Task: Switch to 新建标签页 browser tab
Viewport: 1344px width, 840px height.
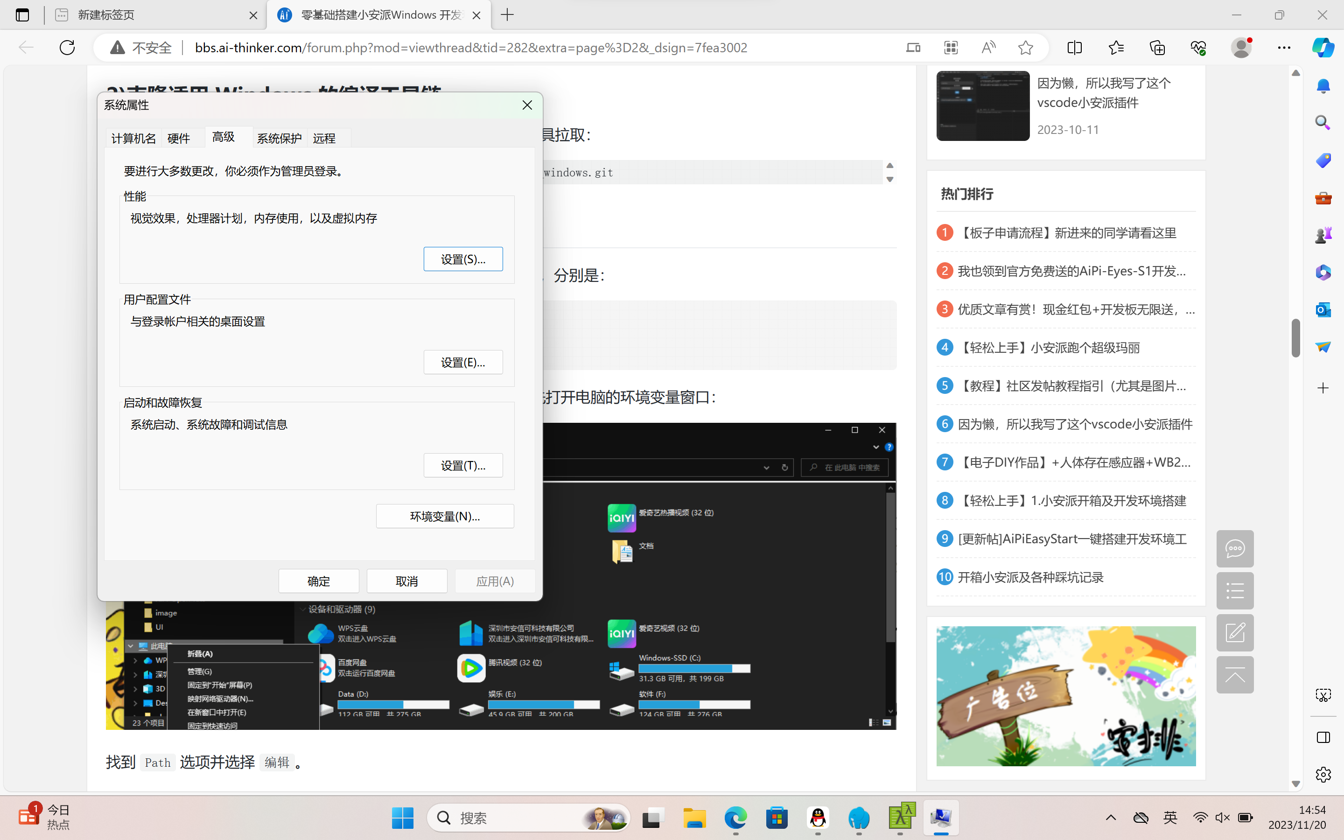Action: point(155,15)
